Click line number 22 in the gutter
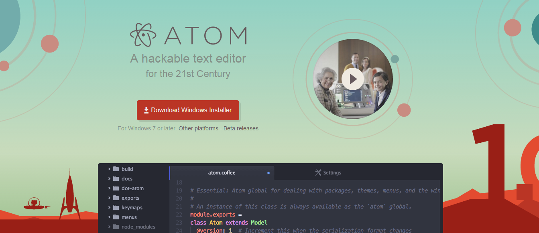Viewport: 539px width, 233px height. [x=179, y=215]
